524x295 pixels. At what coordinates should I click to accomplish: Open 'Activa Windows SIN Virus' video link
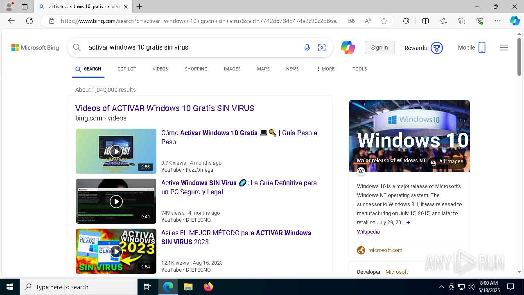pyautogui.click(x=239, y=187)
